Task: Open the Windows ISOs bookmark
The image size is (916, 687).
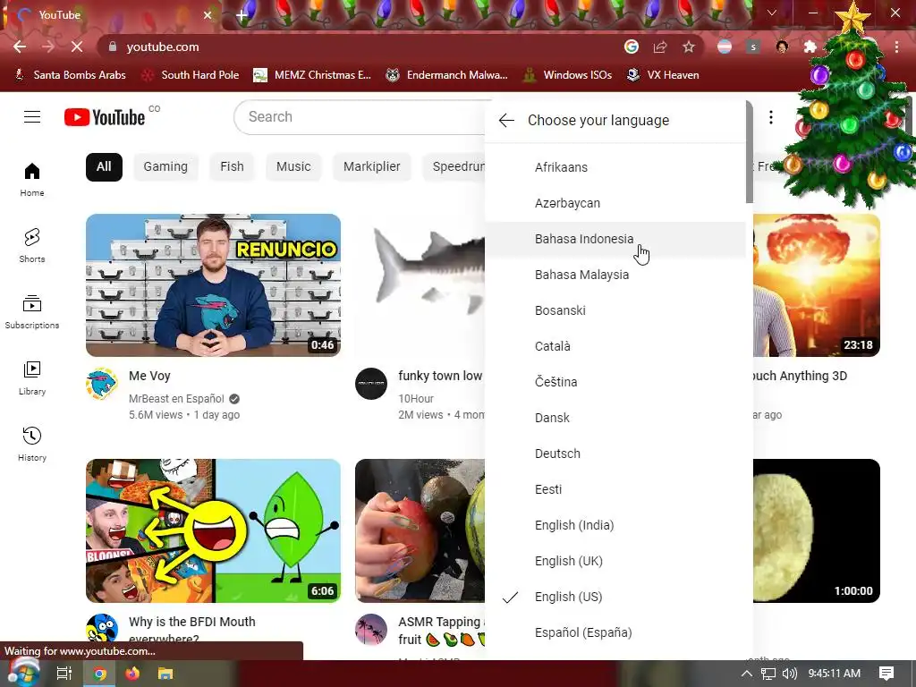Action: pyautogui.click(x=567, y=75)
